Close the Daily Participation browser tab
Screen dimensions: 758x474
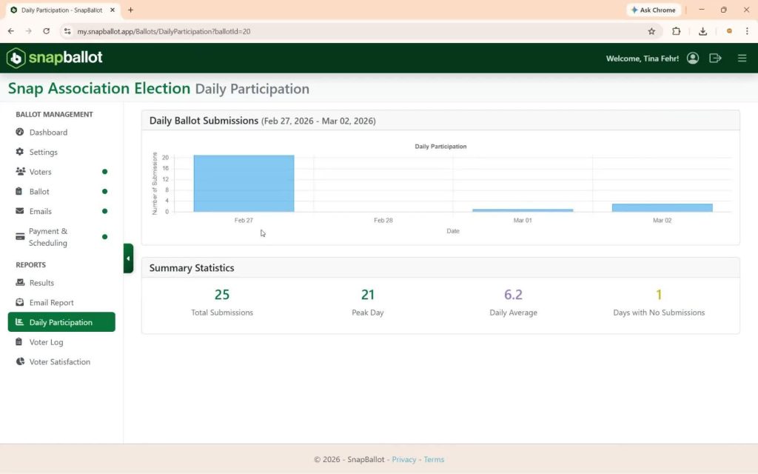click(x=113, y=10)
